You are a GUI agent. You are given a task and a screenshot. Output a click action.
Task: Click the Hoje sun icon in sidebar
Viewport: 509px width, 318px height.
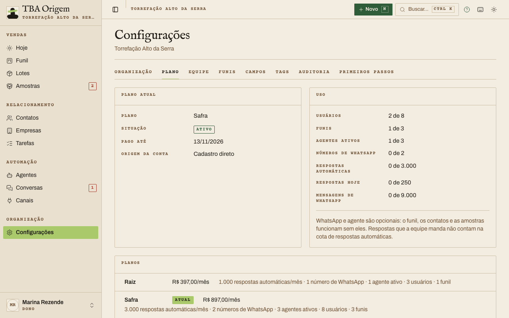pos(10,48)
